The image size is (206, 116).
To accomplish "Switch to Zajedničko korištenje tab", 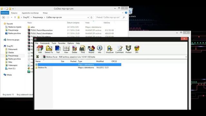I will pyautogui.click(x=30, y=13).
